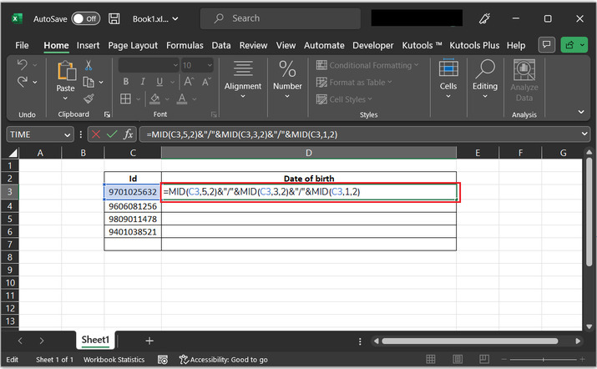
Task: Switch to Page Break Preview icon
Action: click(x=484, y=359)
